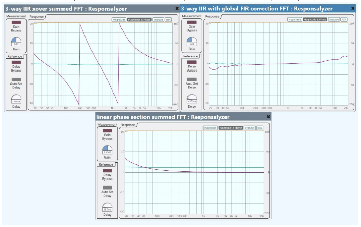The height and width of the screenshot is (227, 361).
Task: Select RTA view in 3-way IIR xover window
Action: click(x=168, y=20)
